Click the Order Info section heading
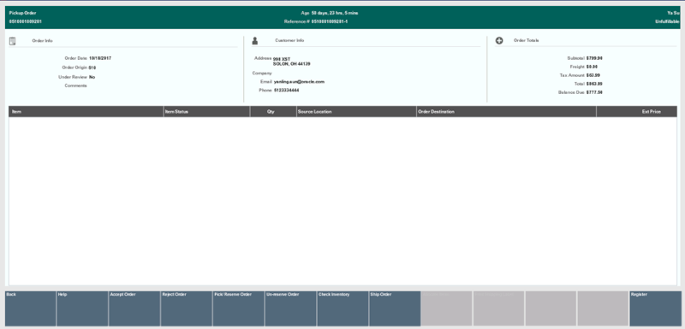Viewport: 685px width, 329px height. coord(42,40)
